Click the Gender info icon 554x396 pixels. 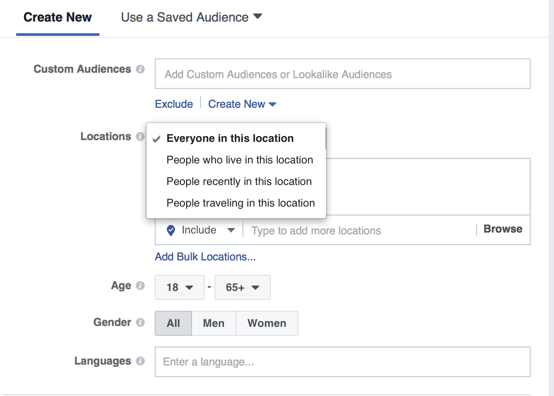(x=140, y=322)
